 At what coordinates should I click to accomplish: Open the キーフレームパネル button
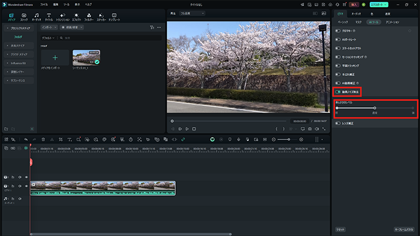404,229
